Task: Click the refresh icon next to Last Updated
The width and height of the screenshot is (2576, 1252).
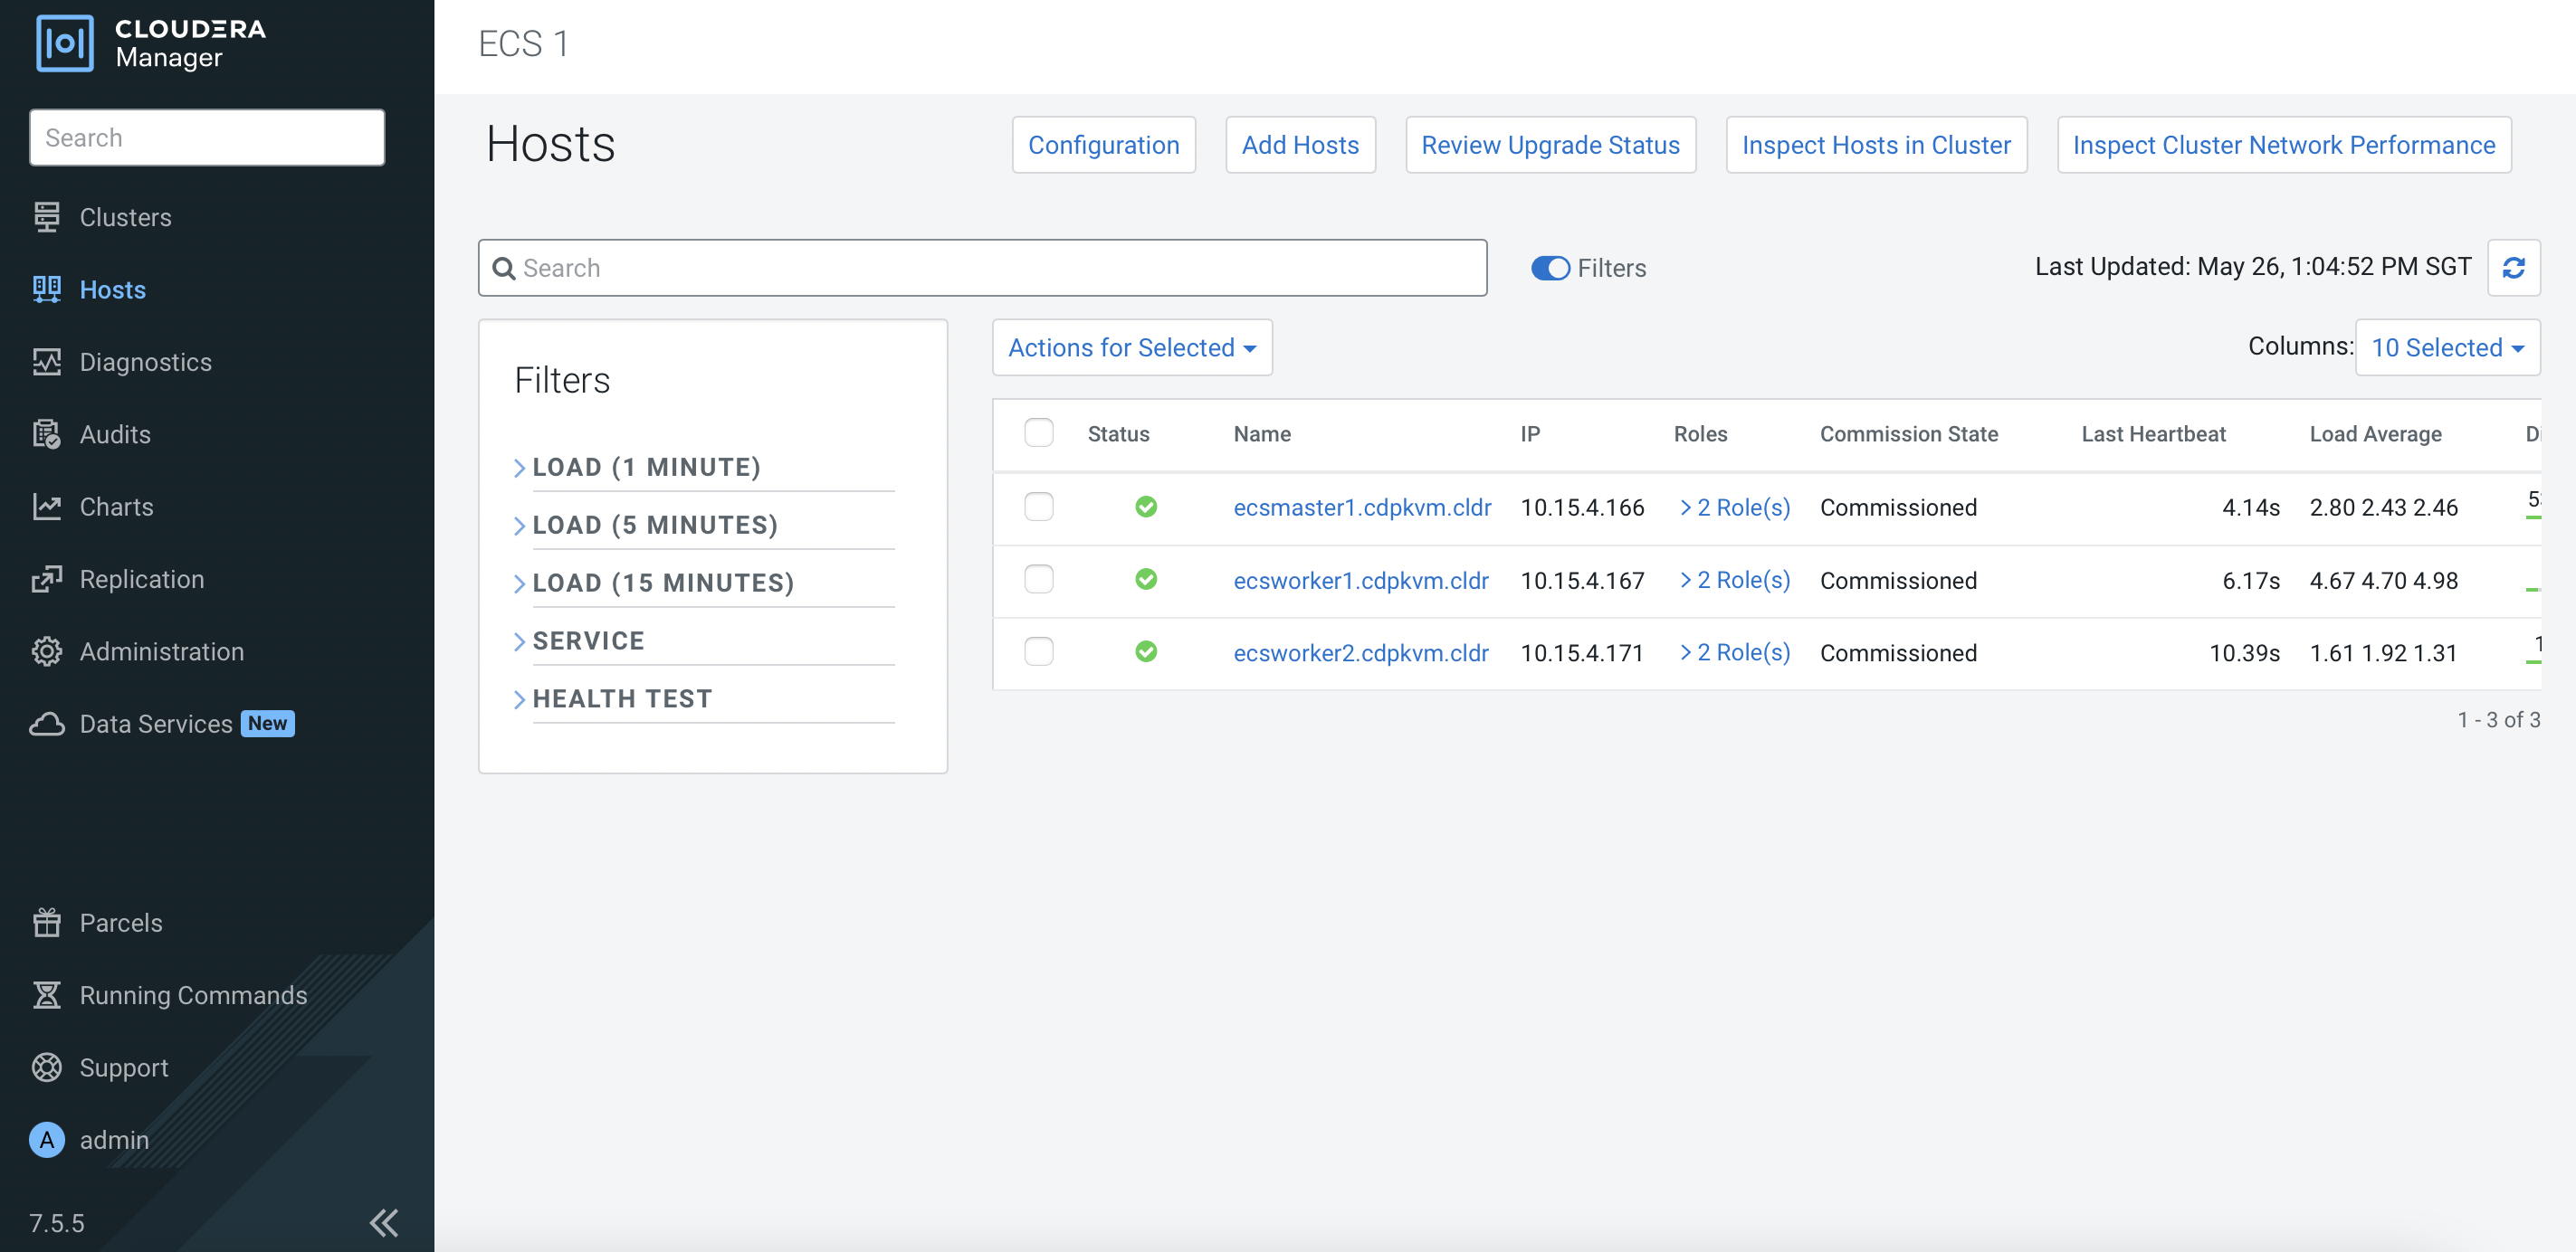Action: [2513, 267]
